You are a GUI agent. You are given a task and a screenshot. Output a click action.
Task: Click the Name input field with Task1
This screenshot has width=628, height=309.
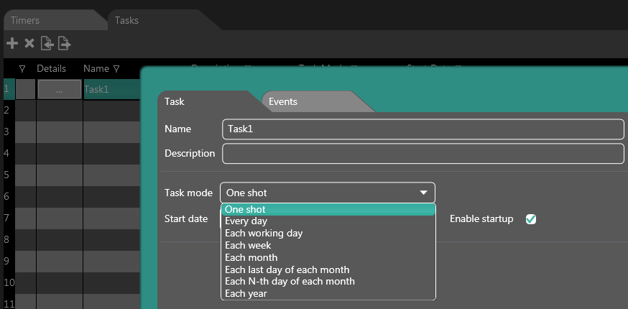point(423,129)
